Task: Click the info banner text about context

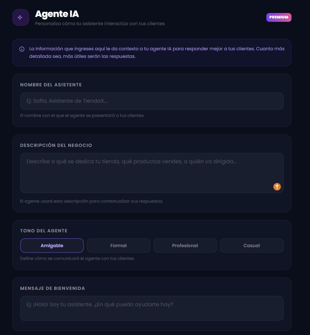Action: click(157, 52)
